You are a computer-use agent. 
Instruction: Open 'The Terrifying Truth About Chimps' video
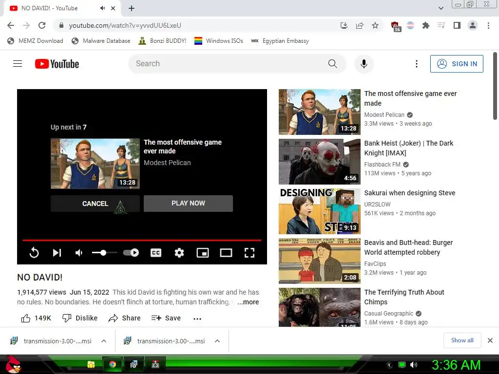(404, 297)
